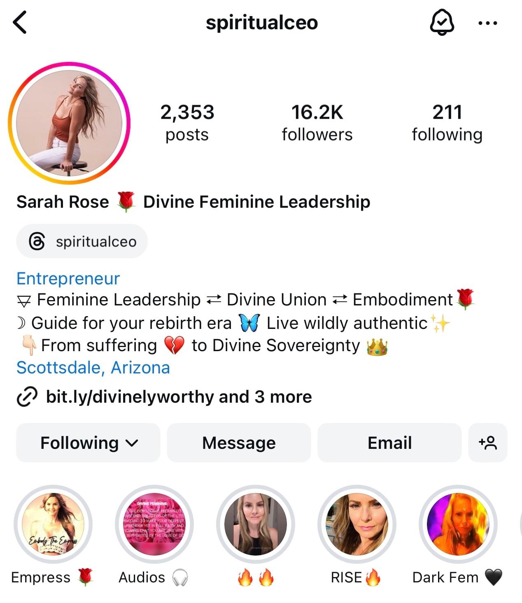Open the notification bell settings
The height and width of the screenshot is (603, 522).
442,23
